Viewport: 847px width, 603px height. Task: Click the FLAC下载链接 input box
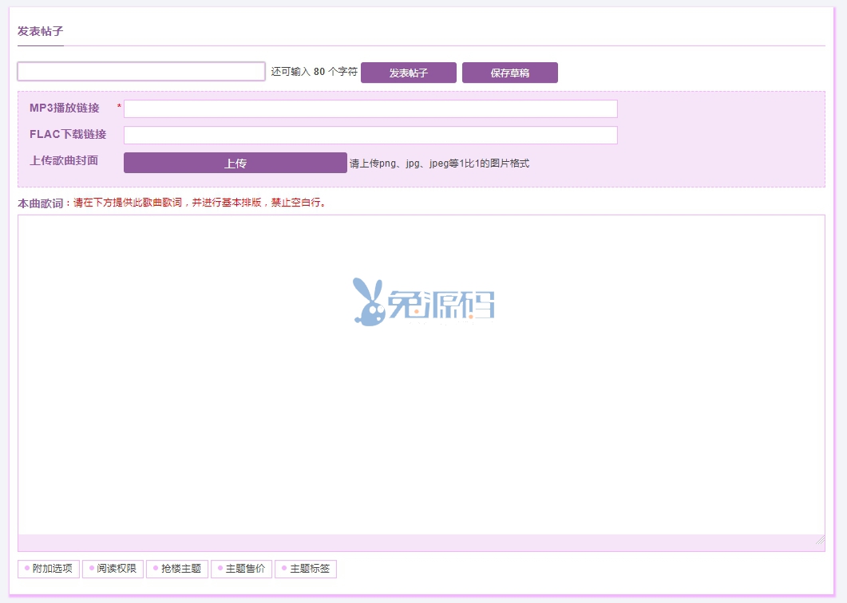tap(370, 135)
